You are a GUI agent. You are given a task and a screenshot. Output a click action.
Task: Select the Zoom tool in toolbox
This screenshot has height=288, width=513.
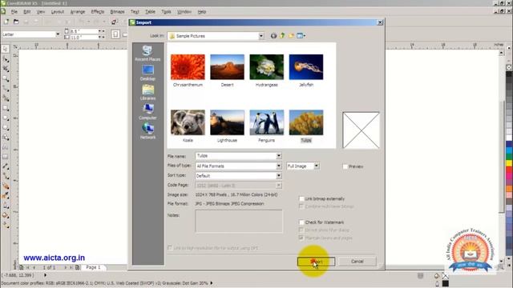tap(6, 78)
